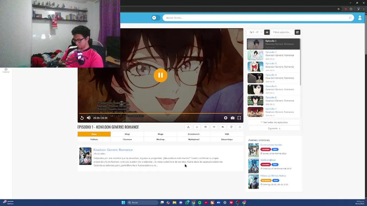The height and width of the screenshot is (206, 367).
Task: Toggle the theme switch in the header
Action: (x=156, y=18)
